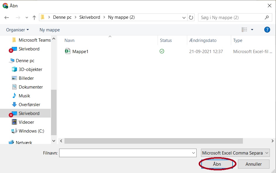Open Musik folder in the sidebar
Viewport: 276px width, 173px height.
[24, 96]
